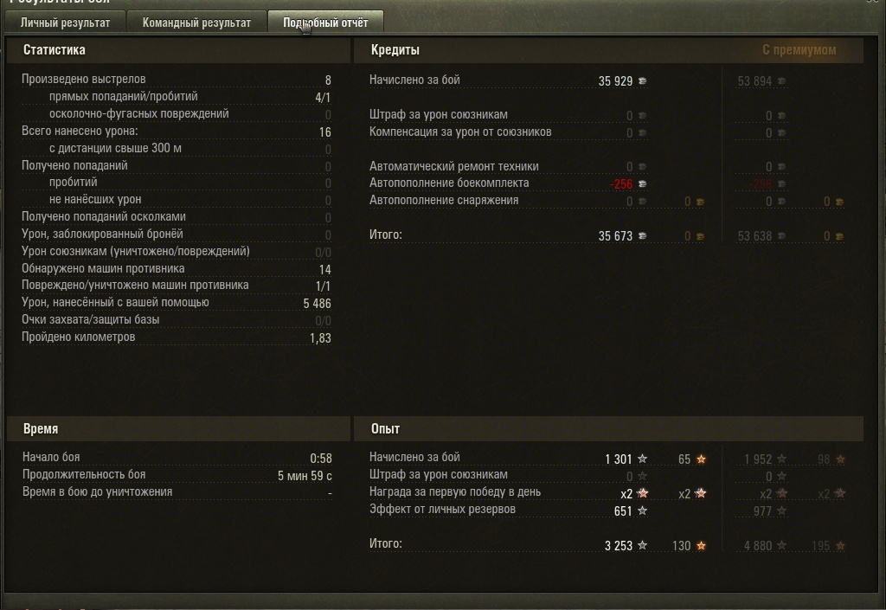
Task: Click Эффект от личных резервов label
Action: 442,509
